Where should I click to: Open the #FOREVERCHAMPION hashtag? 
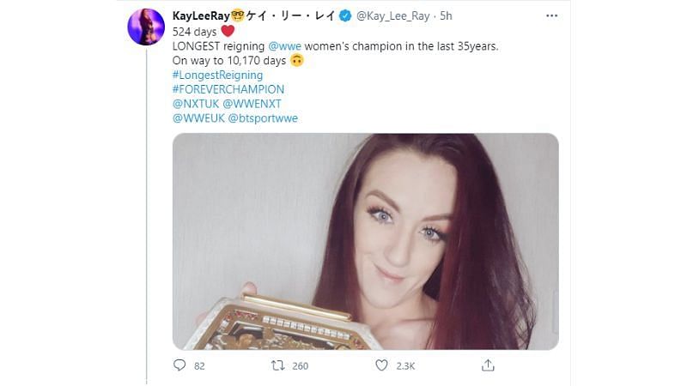[x=228, y=89]
